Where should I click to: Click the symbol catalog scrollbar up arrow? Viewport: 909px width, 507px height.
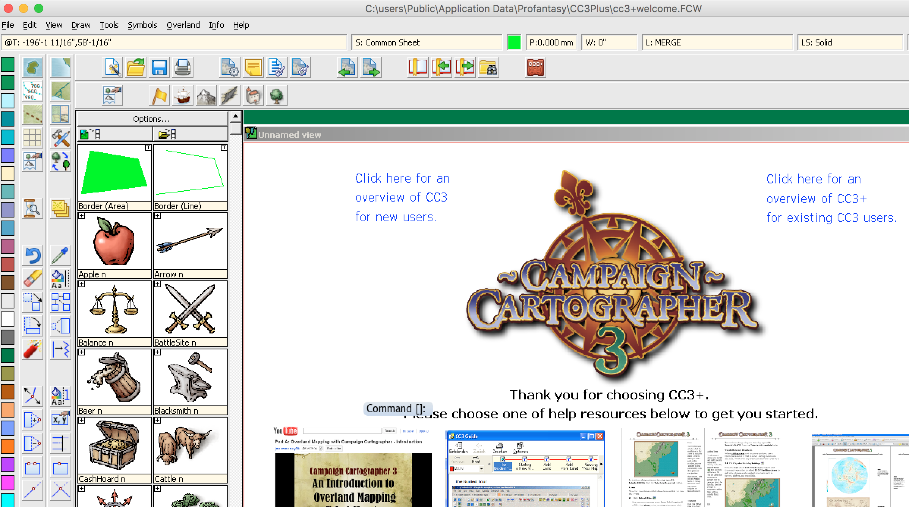point(236,116)
